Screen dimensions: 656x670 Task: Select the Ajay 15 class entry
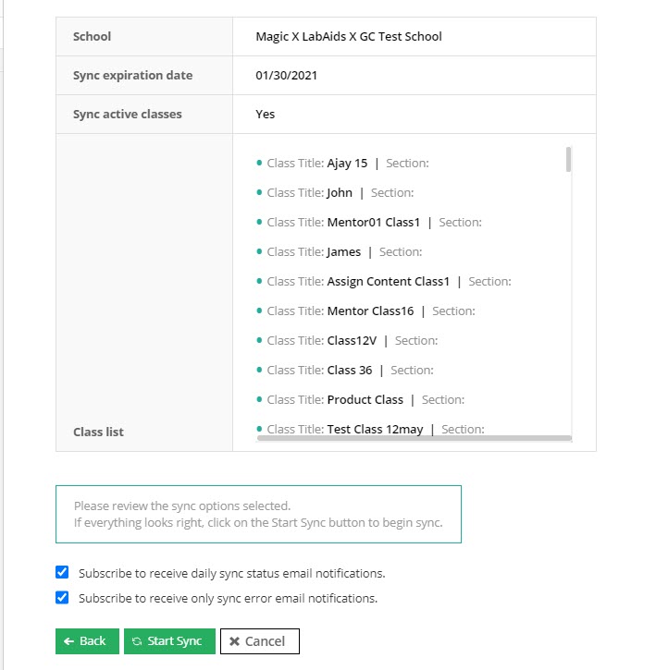[347, 164]
